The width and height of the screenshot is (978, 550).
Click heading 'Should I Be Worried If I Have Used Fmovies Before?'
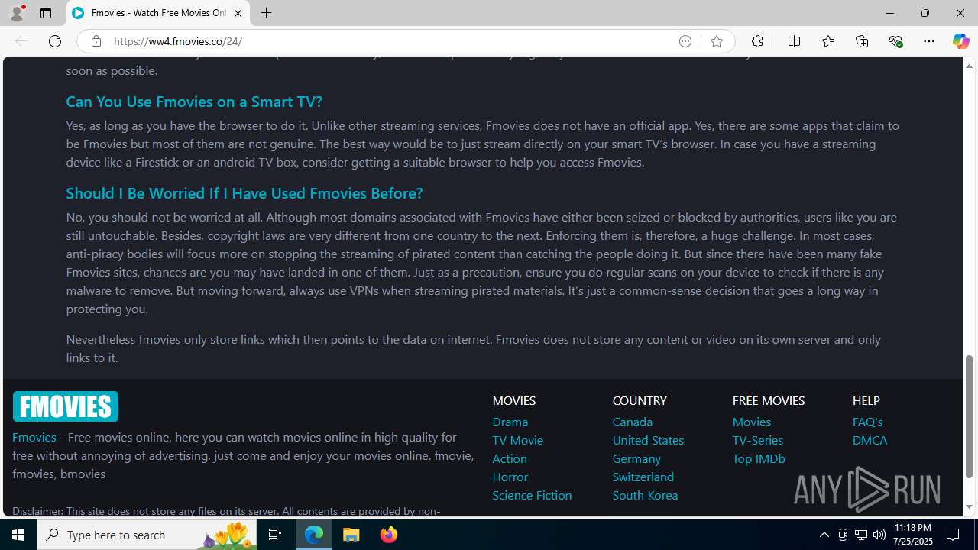pos(244,192)
